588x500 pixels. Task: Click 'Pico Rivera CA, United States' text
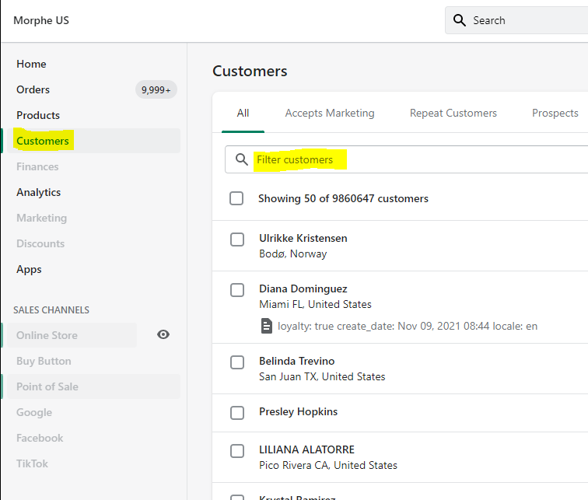pyautogui.click(x=328, y=465)
